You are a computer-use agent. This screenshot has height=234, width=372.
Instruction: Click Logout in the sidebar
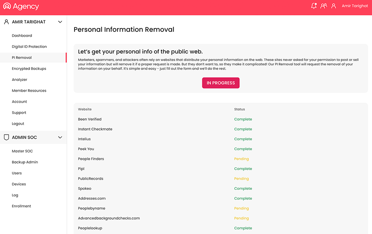pyautogui.click(x=18, y=124)
